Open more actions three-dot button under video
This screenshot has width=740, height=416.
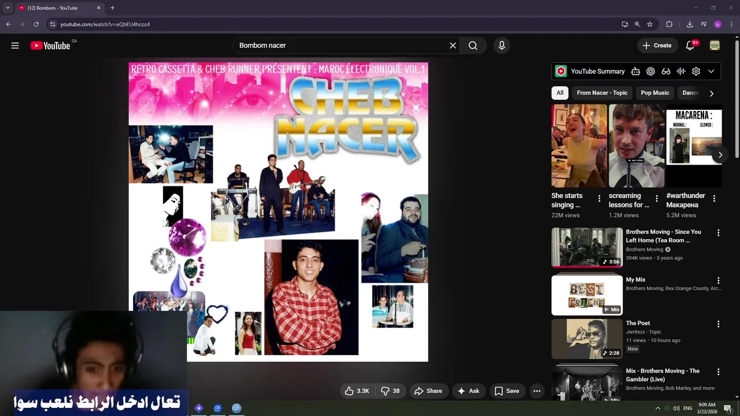tap(536, 391)
